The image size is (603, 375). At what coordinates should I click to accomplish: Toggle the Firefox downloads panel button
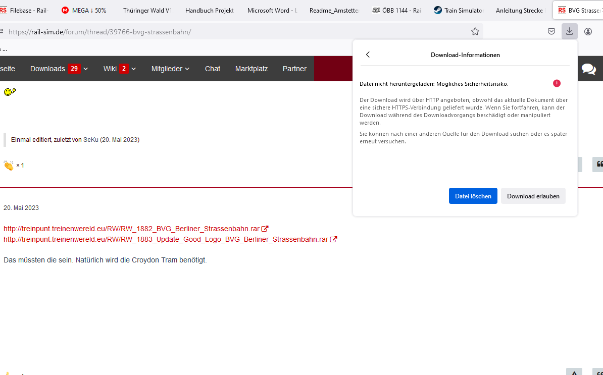point(569,32)
